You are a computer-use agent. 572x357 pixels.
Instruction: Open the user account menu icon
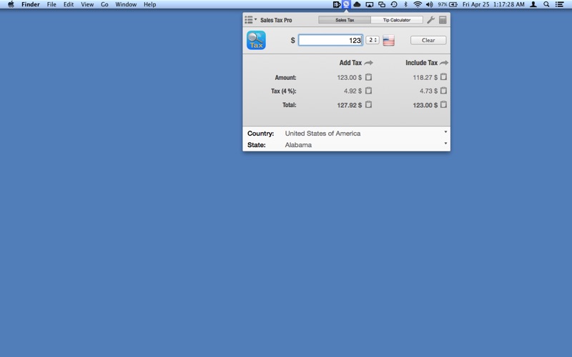(533, 4)
